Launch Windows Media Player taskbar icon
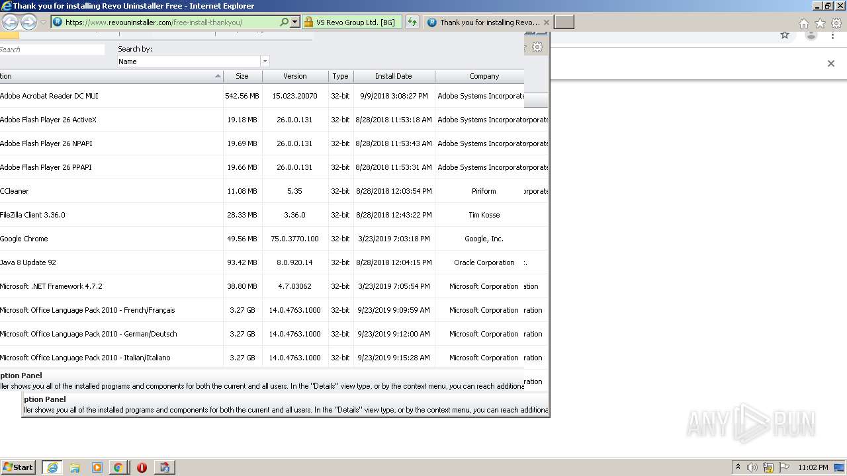 click(x=97, y=467)
